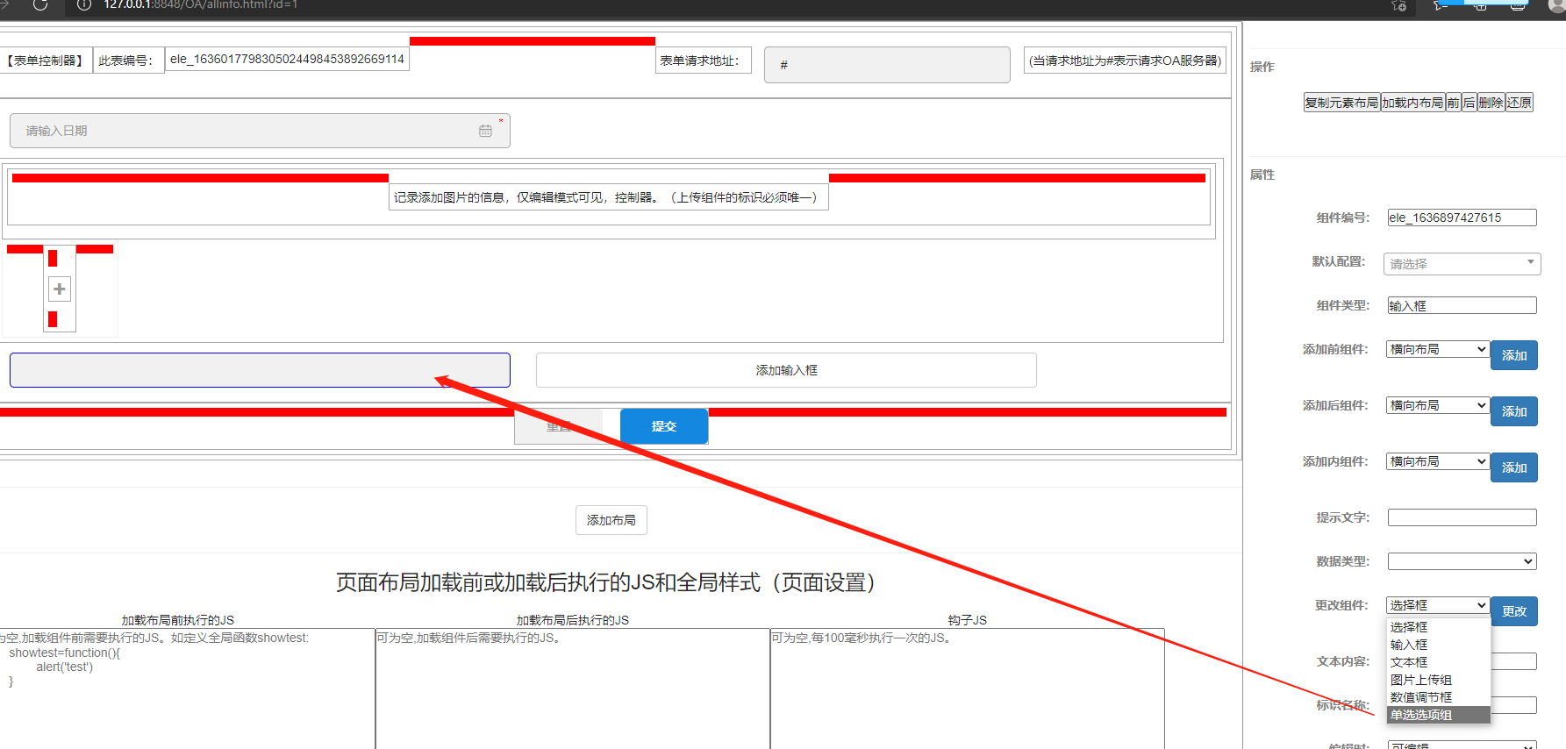Click 添加 button beside 添加后组件
The image size is (1566, 749).
[x=1514, y=411]
